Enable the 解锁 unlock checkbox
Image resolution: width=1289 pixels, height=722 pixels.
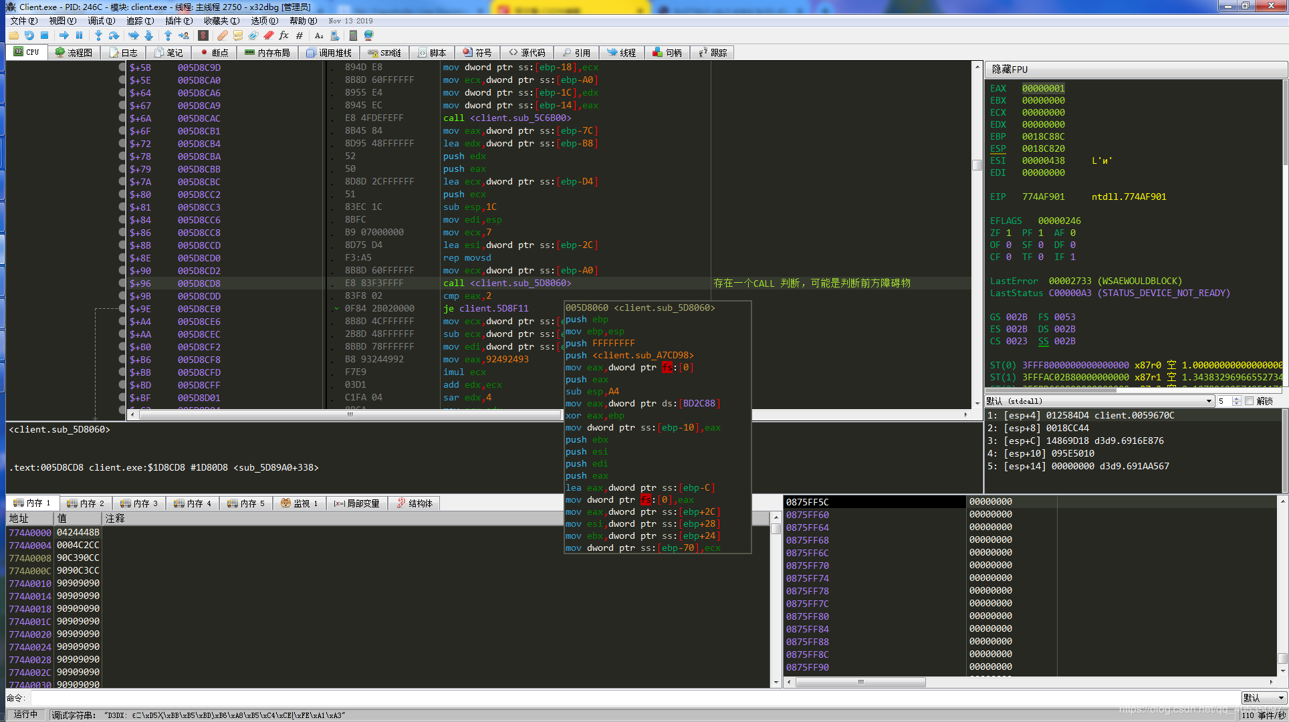[x=1248, y=401]
